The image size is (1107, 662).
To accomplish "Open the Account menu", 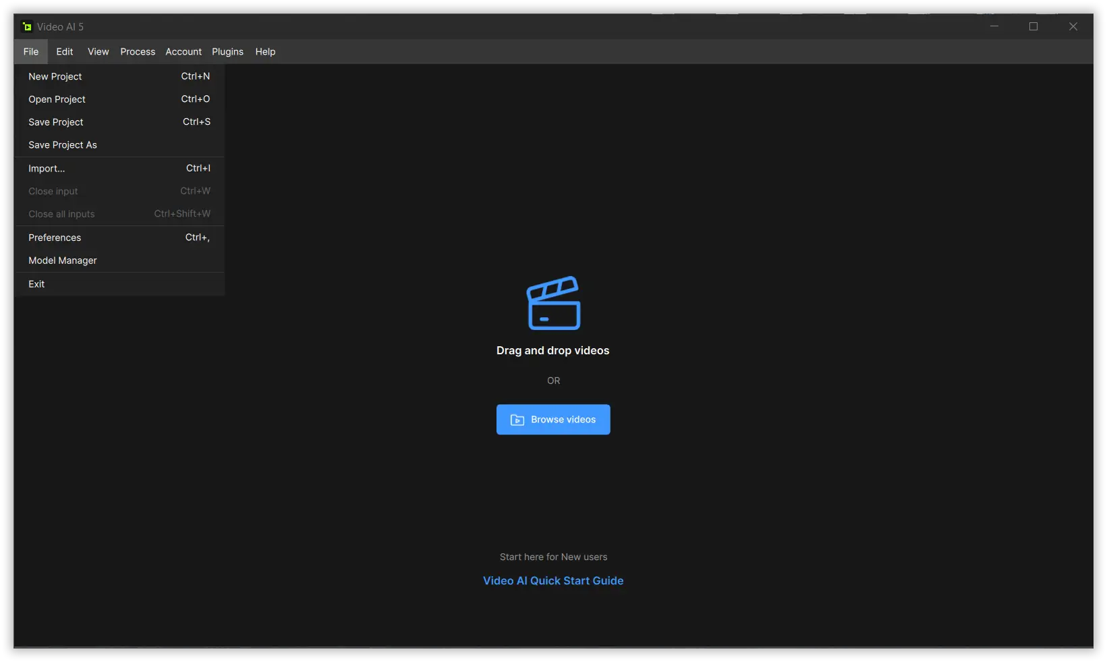I will pyautogui.click(x=183, y=52).
